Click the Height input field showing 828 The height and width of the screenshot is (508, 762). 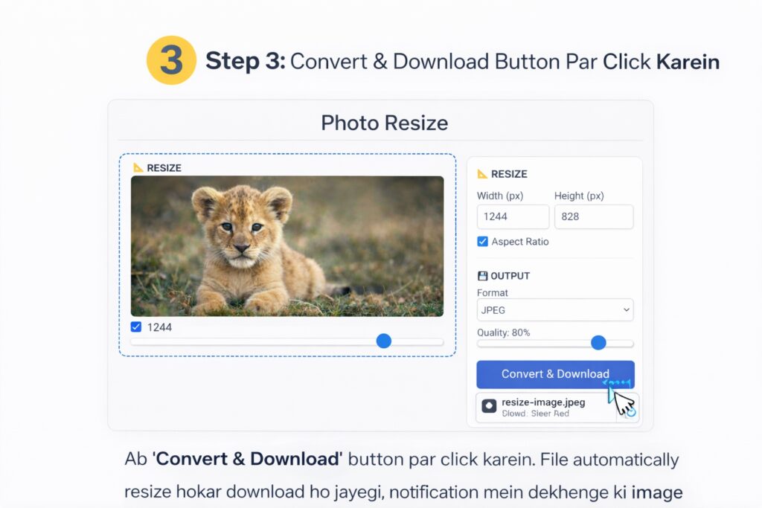[593, 216]
